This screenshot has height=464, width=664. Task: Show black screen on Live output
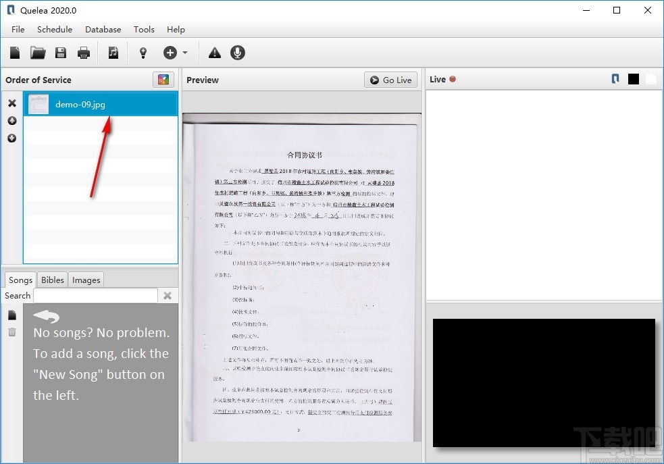633,78
